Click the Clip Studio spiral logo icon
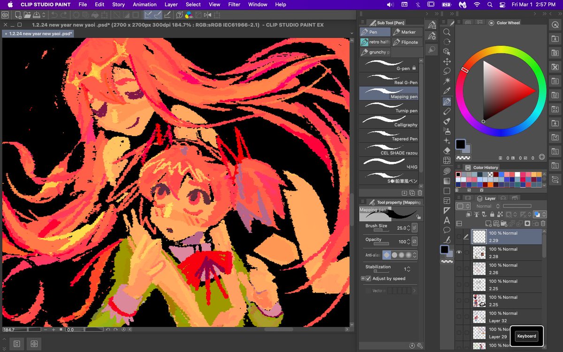The width and height of the screenshot is (563, 352). (5, 16)
